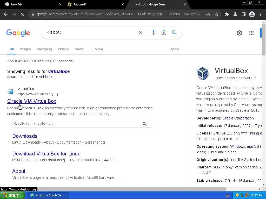Click the x86-64 platform link
The image size is (266, 199).
click(219, 167)
